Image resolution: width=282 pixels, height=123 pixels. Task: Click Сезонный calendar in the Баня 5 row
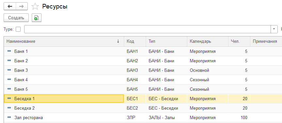tap(199, 89)
